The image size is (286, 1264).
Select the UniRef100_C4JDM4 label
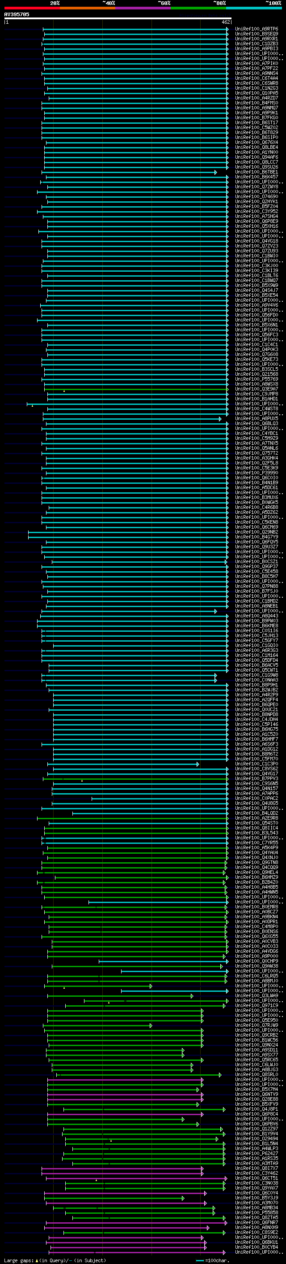257,719
